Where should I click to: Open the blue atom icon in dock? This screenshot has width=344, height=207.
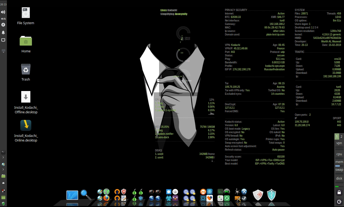[209, 192]
